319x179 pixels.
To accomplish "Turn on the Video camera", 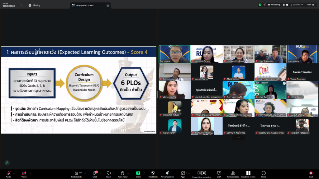I will pos(24,173).
